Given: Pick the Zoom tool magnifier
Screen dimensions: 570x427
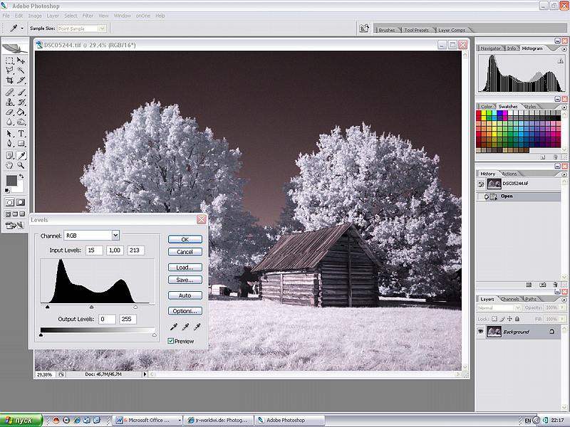Looking at the screenshot, I should point(21,165).
